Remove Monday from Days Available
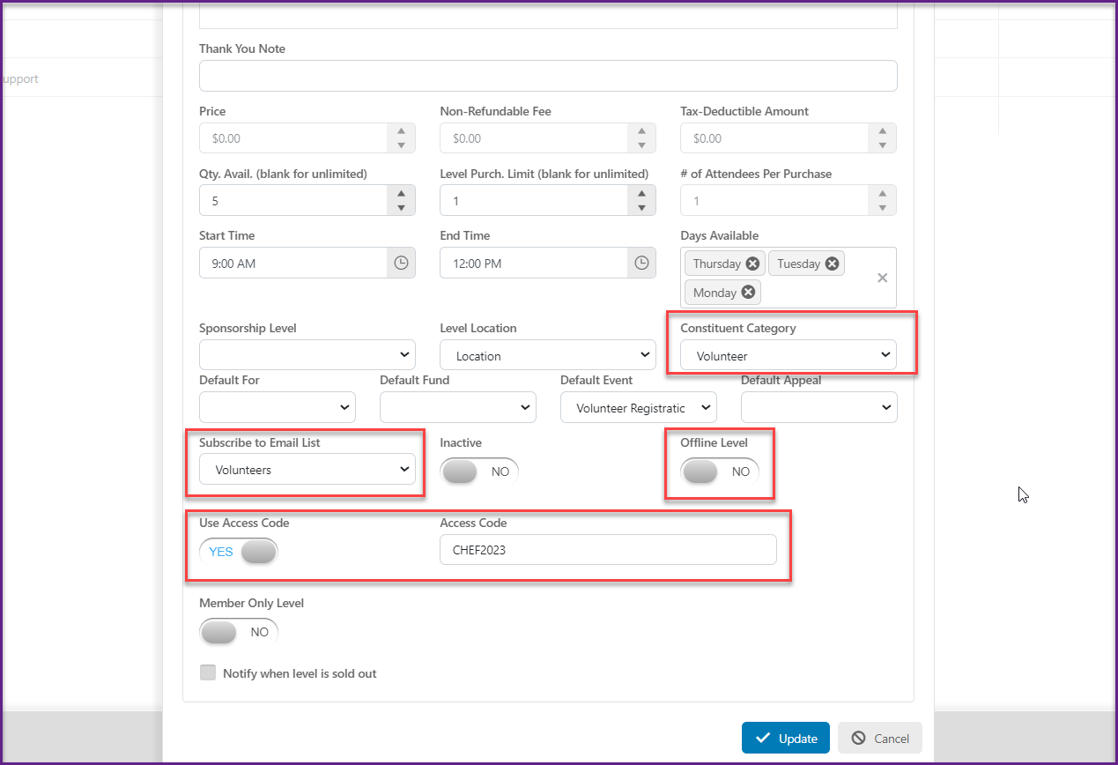The height and width of the screenshot is (765, 1118). pos(748,292)
